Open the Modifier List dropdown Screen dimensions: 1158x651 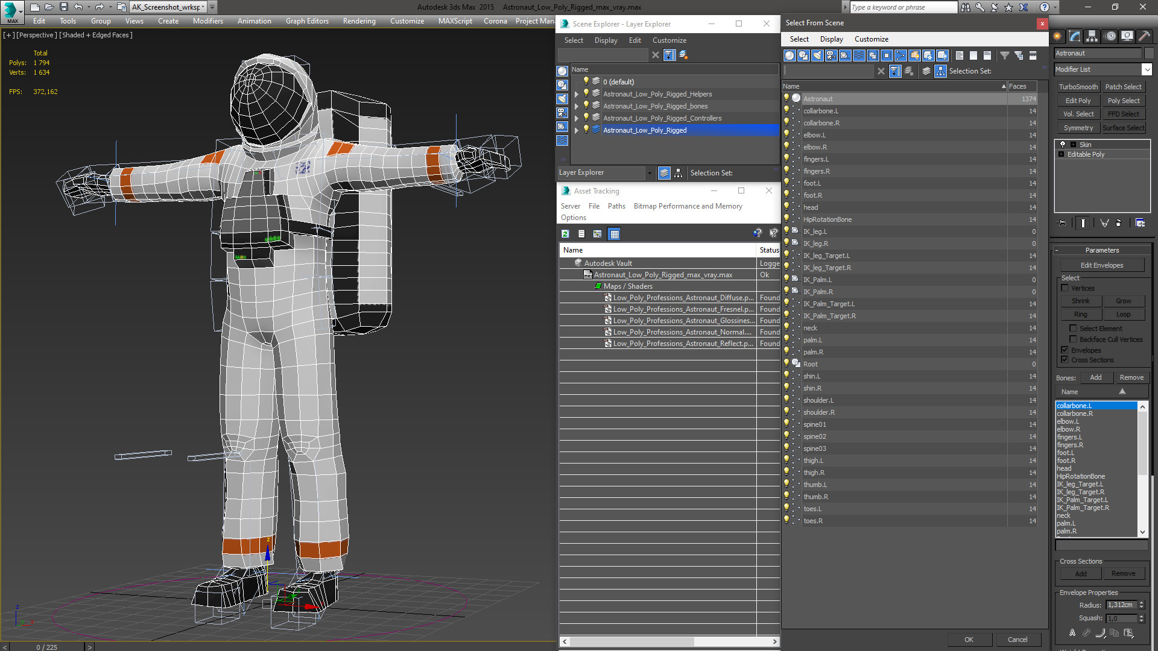tap(1147, 69)
